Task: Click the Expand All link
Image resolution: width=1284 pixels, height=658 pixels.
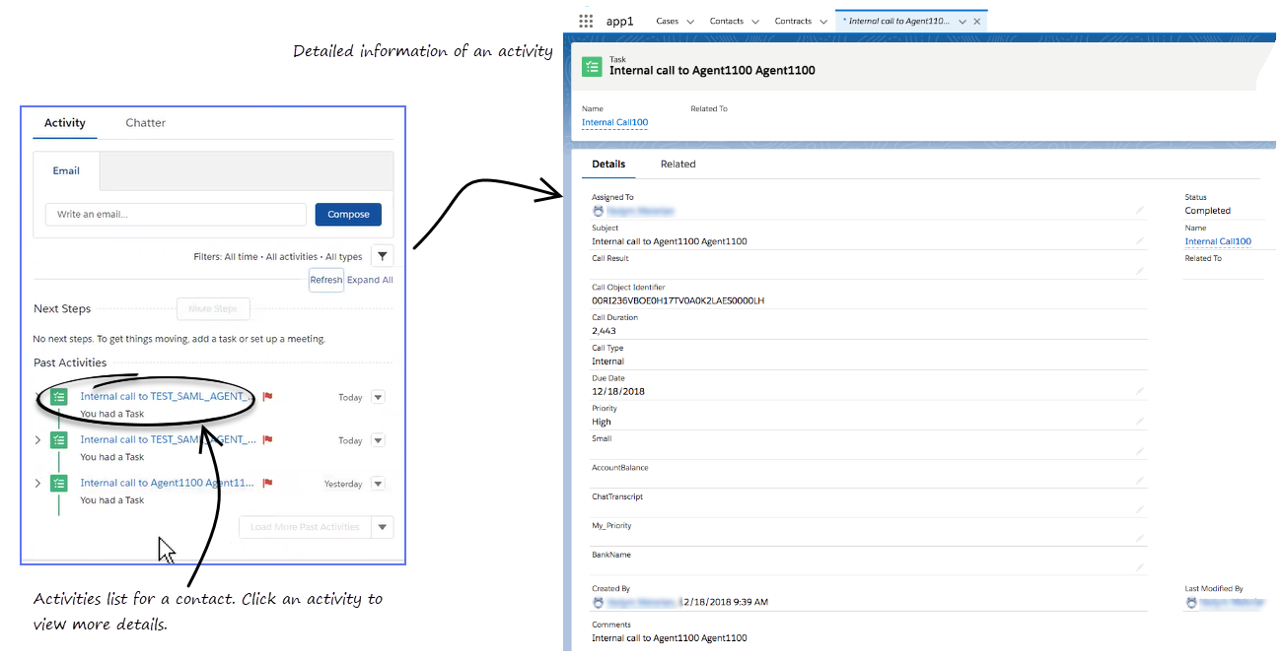Action: tap(370, 280)
